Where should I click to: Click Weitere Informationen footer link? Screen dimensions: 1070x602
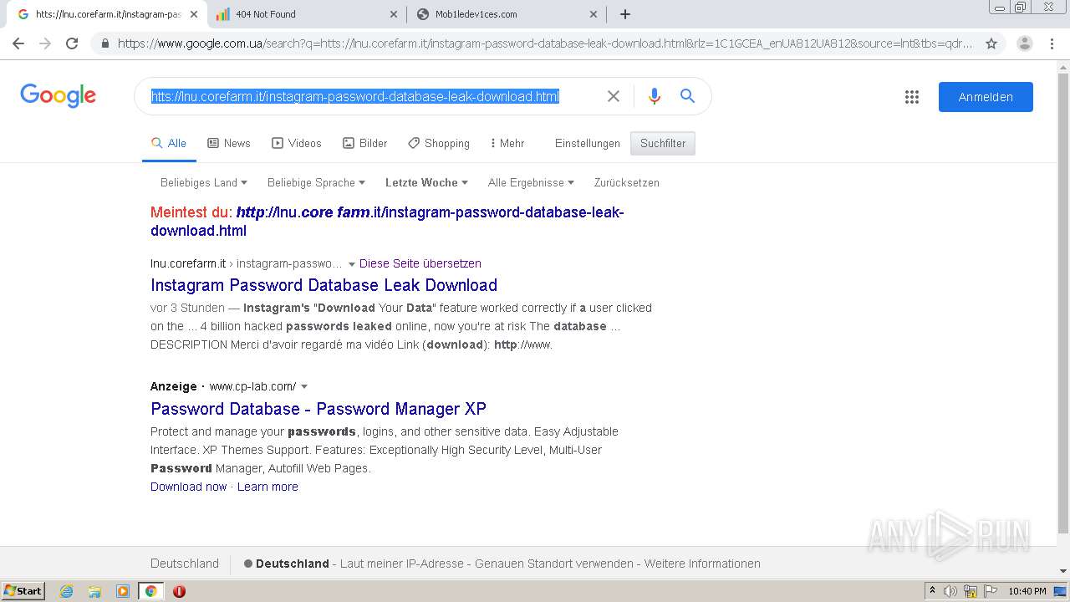(702, 564)
